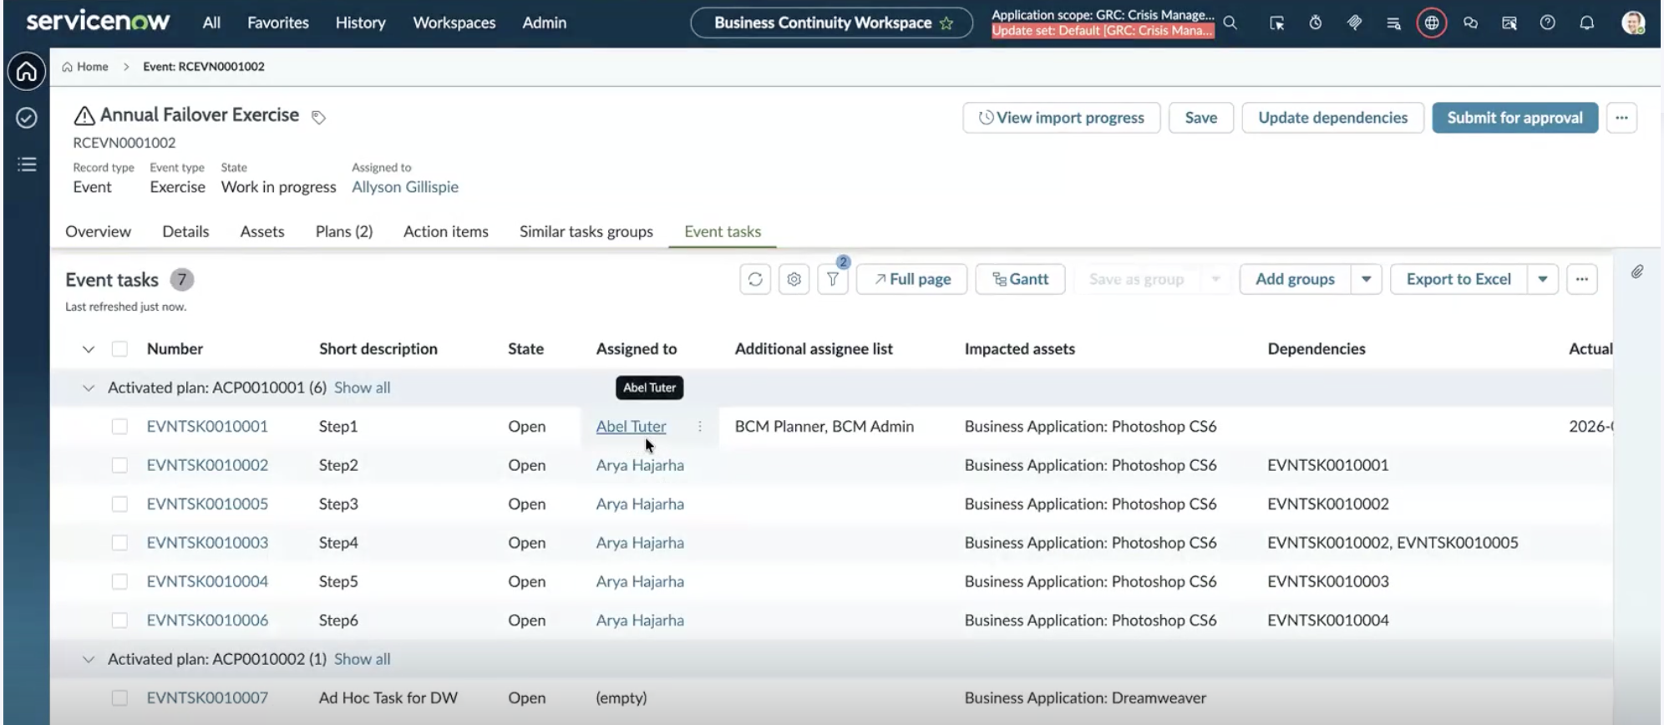Switch to the Action items tab

point(446,231)
